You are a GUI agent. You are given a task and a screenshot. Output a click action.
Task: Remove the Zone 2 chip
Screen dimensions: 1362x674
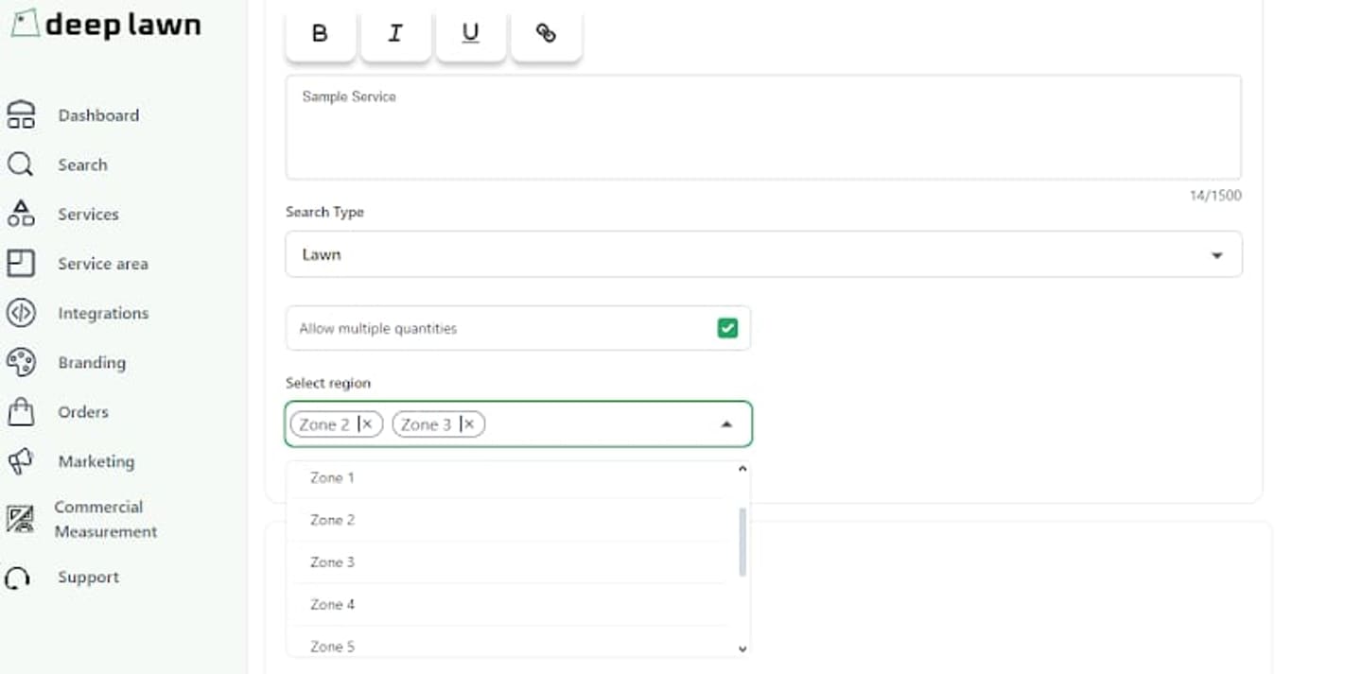(367, 424)
